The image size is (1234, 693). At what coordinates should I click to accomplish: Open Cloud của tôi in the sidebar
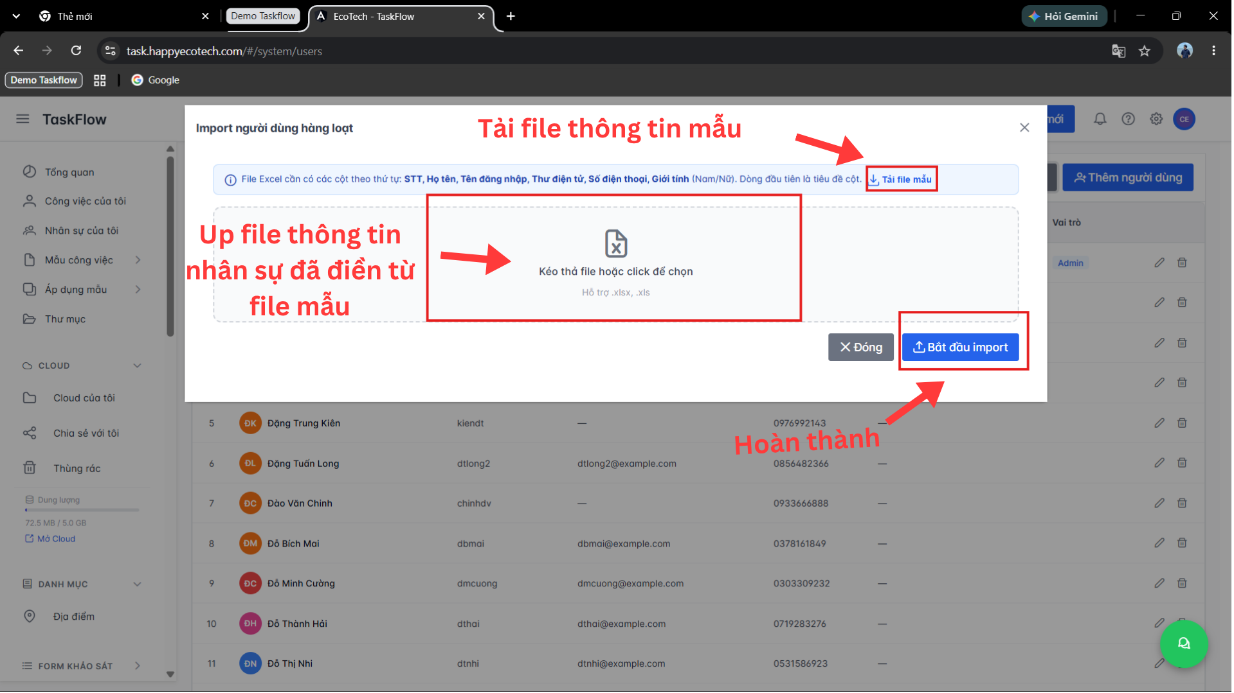[x=84, y=399]
